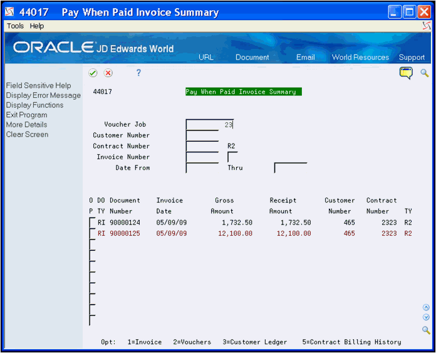Image resolution: width=436 pixels, height=353 pixels.
Task: Focus the Thru date input field
Action: 291,168
